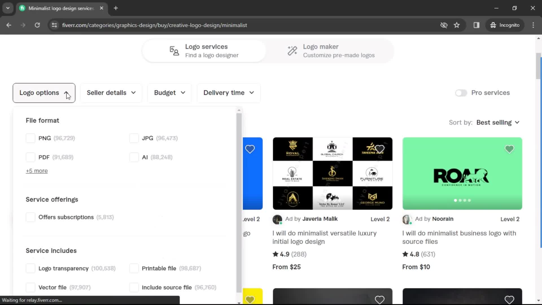Image resolution: width=542 pixels, height=305 pixels.
Task: Expand the Logo options dropdown filter
Action: (x=44, y=92)
